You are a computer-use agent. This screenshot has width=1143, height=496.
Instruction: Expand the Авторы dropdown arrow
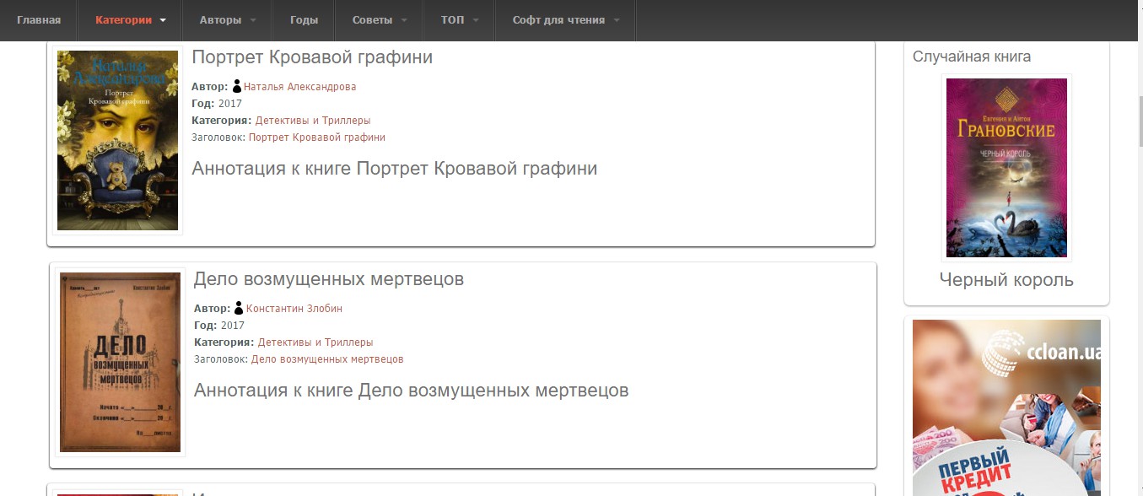pos(254,20)
